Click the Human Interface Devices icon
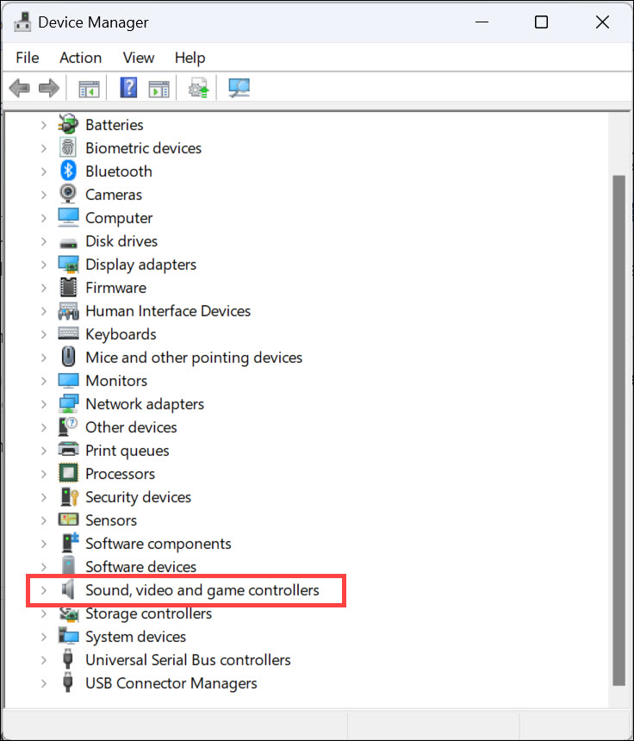 69,311
